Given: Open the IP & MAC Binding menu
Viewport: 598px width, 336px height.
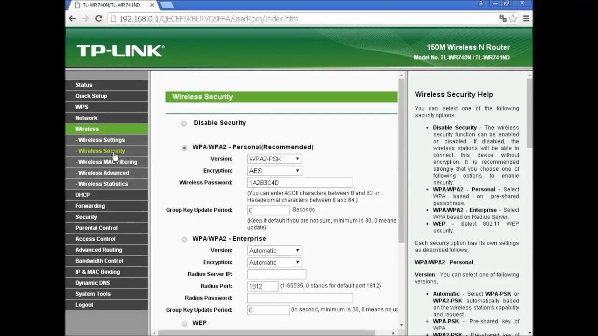Looking at the screenshot, I should click(x=107, y=272).
